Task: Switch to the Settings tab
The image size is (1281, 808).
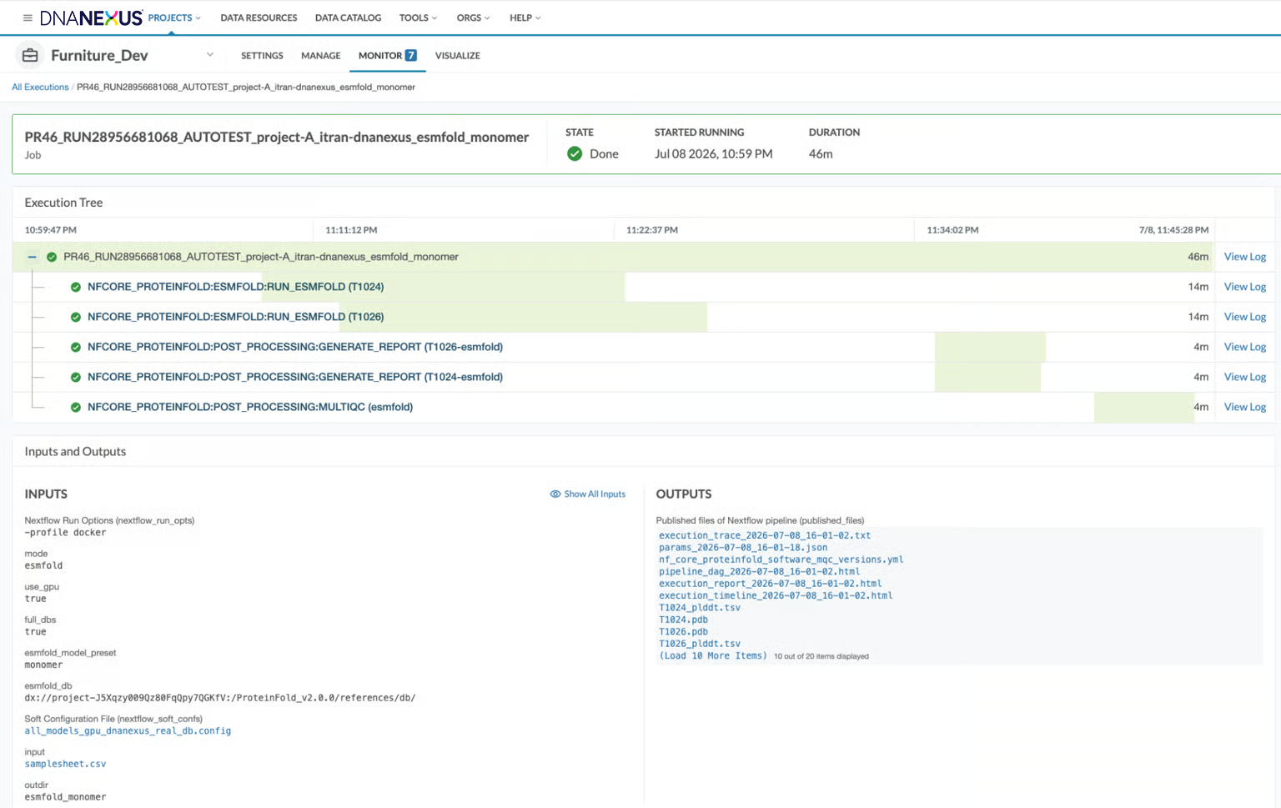Action: (262, 55)
